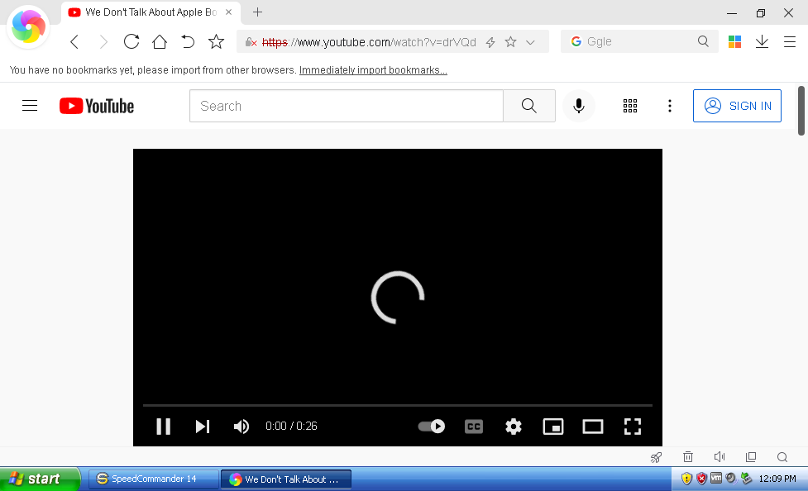The height and width of the screenshot is (491, 808).
Task: Click the vm tools tray icon
Action: click(716, 478)
